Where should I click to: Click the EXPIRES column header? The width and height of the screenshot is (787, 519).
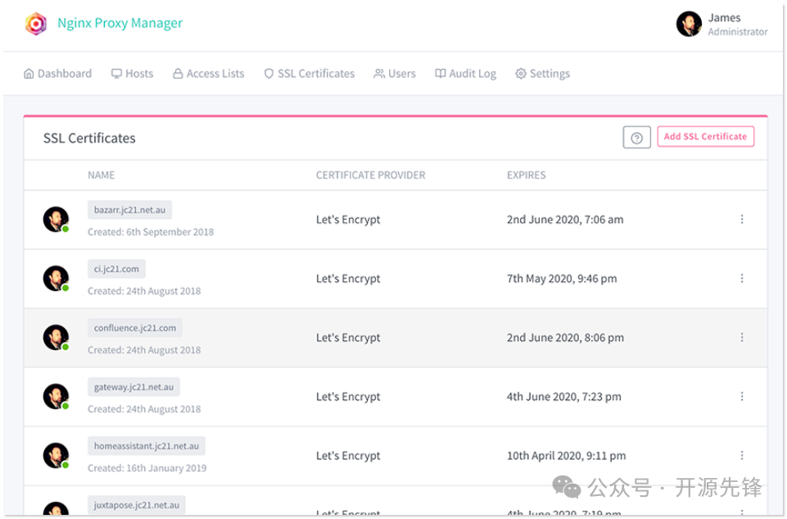point(526,175)
